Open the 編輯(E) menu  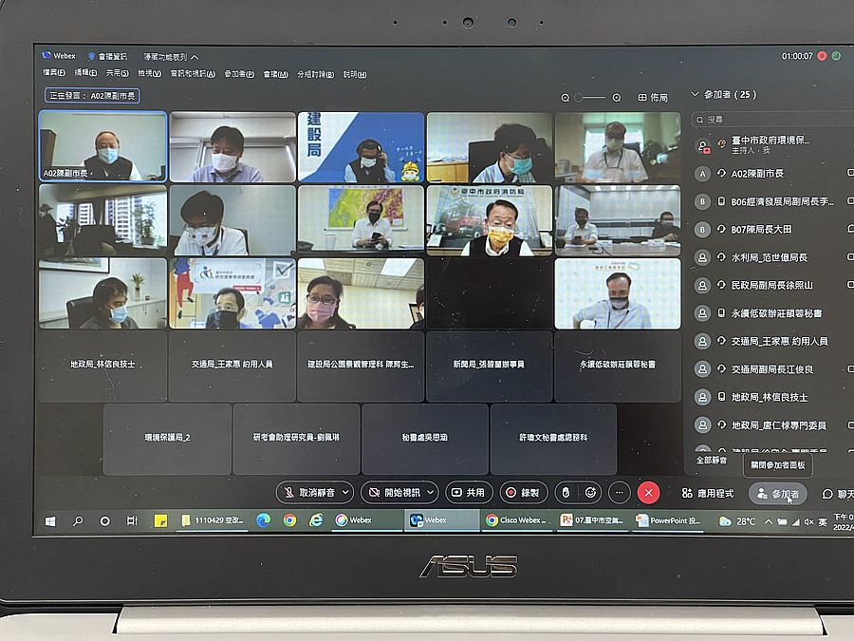(x=85, y=72)
